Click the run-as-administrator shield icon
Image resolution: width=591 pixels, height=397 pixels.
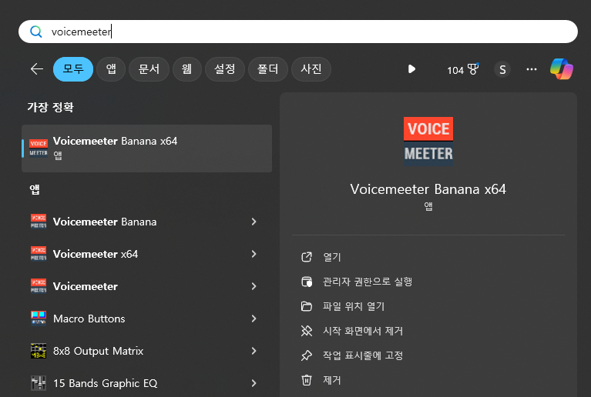point(307,282)
